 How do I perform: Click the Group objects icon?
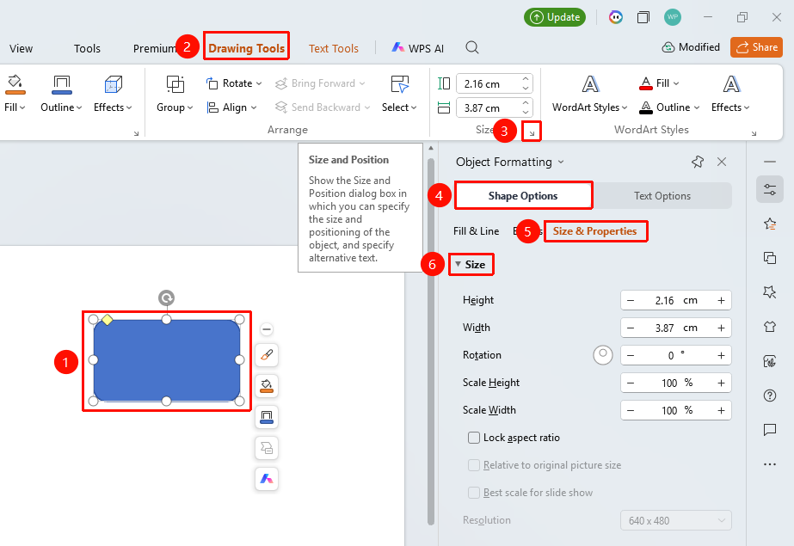tap(175, 84)
